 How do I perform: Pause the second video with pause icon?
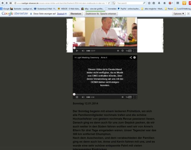coord(77,97)
